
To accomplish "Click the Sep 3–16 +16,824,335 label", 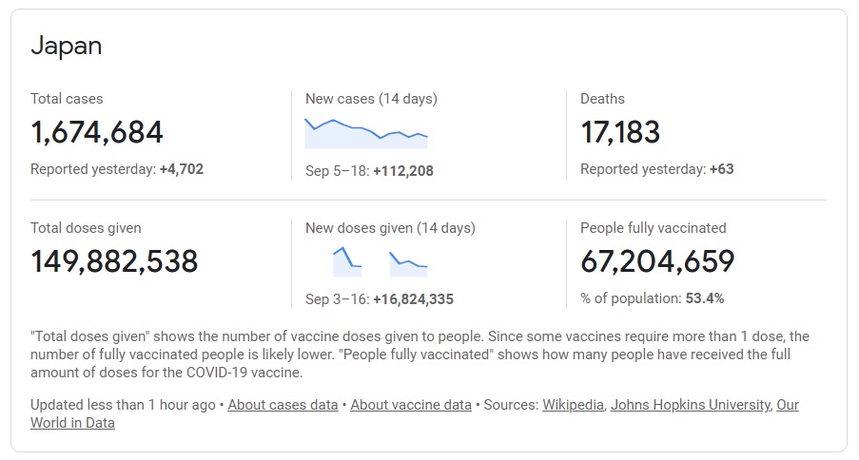I will point(380,299).
